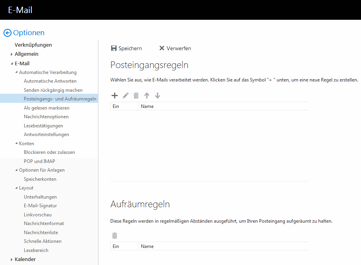Click trash icon under Aufräumregeln
Viewport: 361px width, 265px height.
[x=115, y=235]
